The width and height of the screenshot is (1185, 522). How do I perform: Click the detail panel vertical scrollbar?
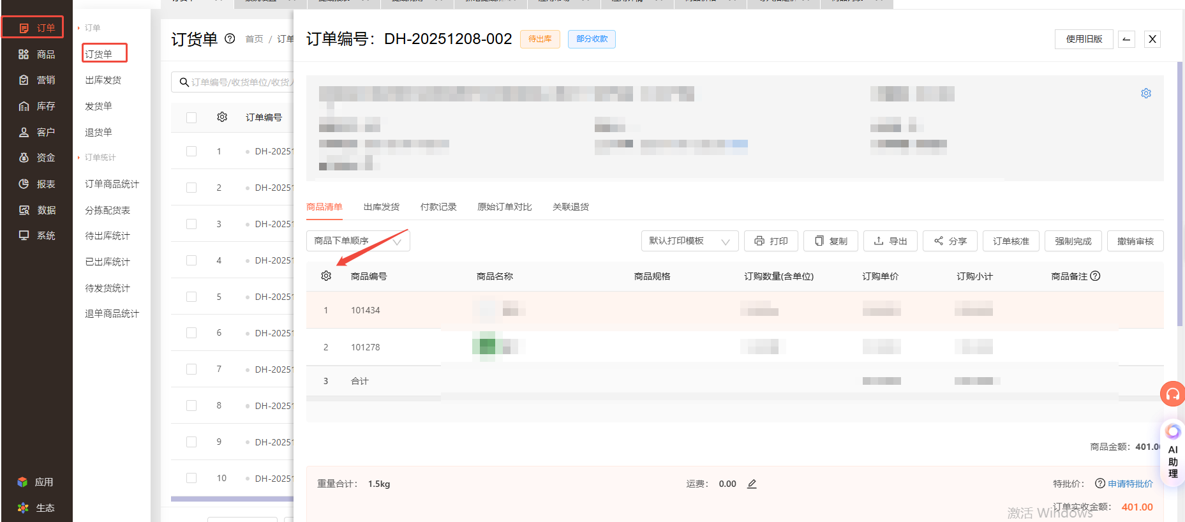click(1180, 195)
